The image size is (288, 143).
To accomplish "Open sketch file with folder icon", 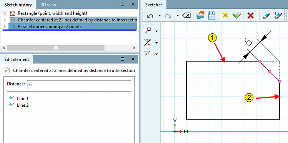I will (x=200, y=15).
